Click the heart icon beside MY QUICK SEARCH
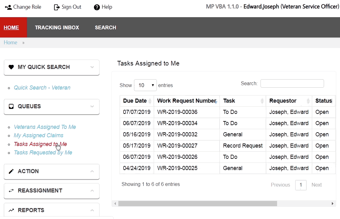The width and height of the screenshot is (340, 219). click(11, 67)
